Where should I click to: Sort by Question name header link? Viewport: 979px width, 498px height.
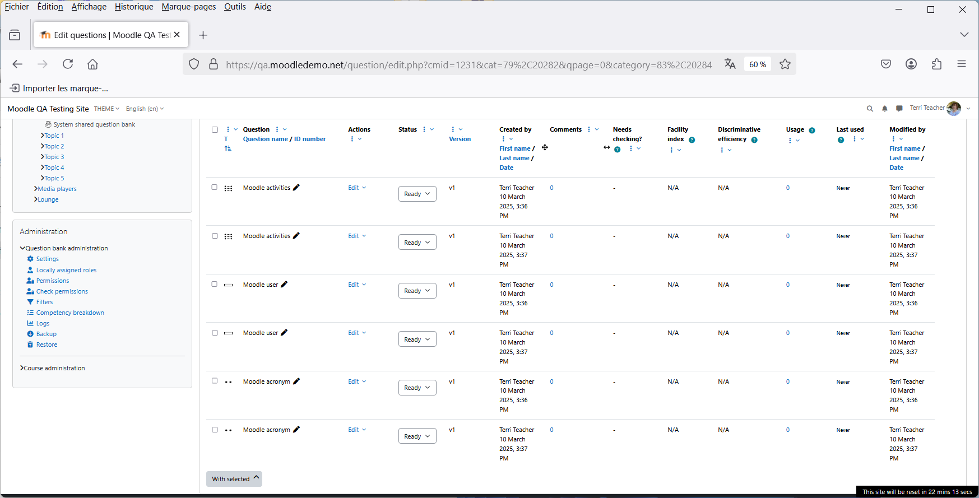click(x=265, y=139)
